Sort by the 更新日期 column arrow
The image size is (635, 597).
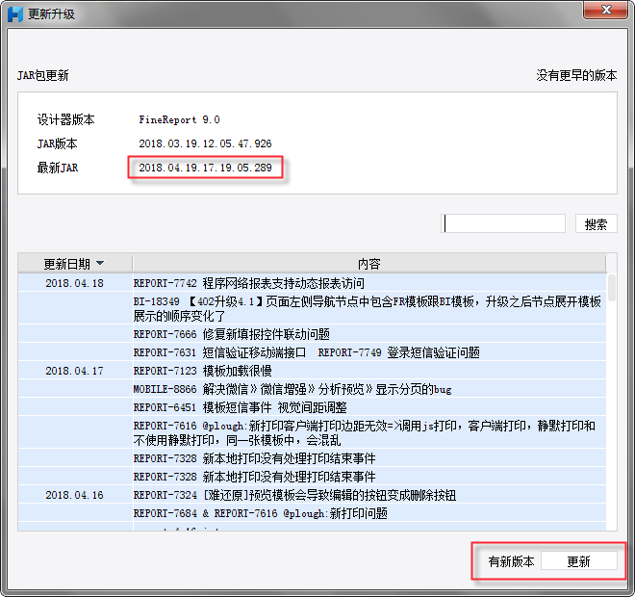[x=100, y=264]
